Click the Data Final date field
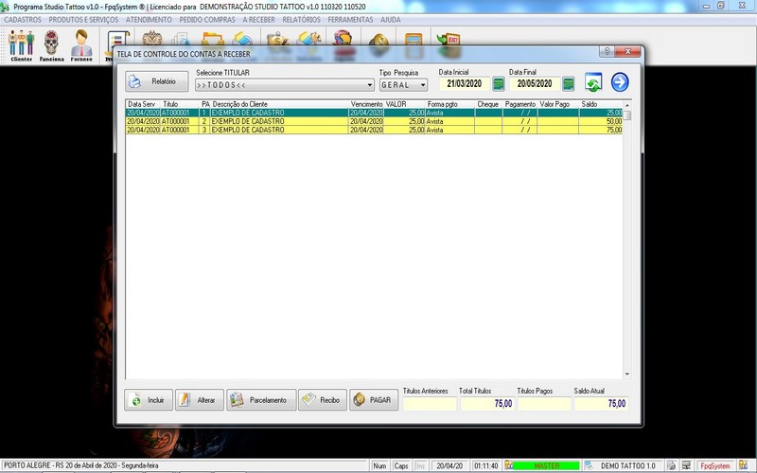757x473 pixels. click(535, 84)
